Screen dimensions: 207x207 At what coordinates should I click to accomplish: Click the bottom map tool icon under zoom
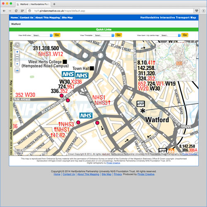click(x=17, y=70)
